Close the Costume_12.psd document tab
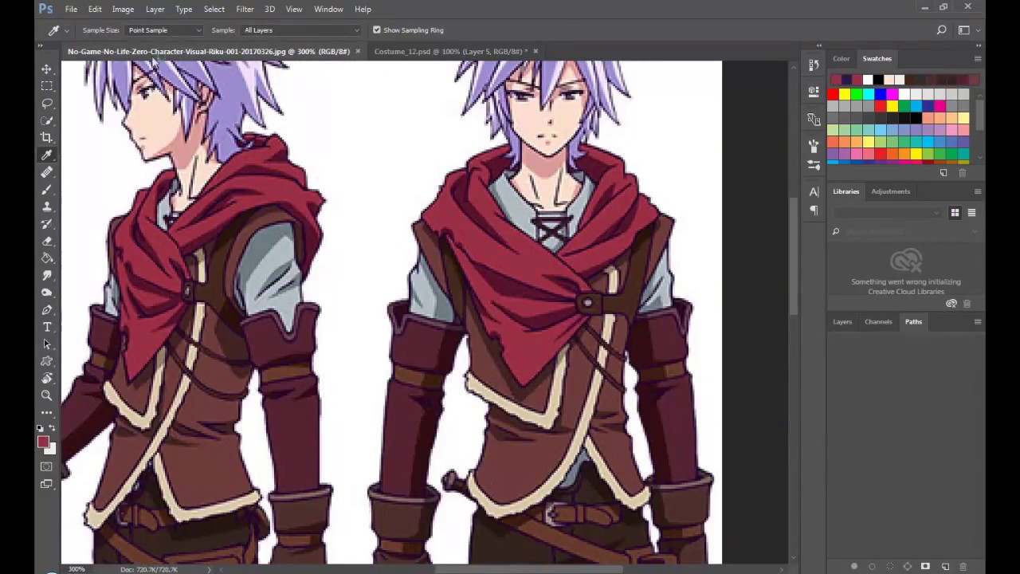 point(535,52)
